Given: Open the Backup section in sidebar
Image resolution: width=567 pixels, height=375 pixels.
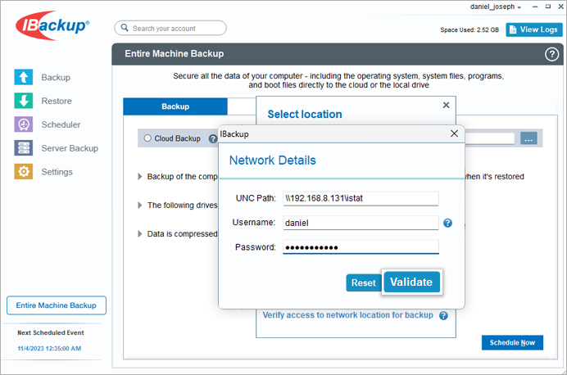Looking at the screenshot, I should pyautogui.click(x=42, y=77).
